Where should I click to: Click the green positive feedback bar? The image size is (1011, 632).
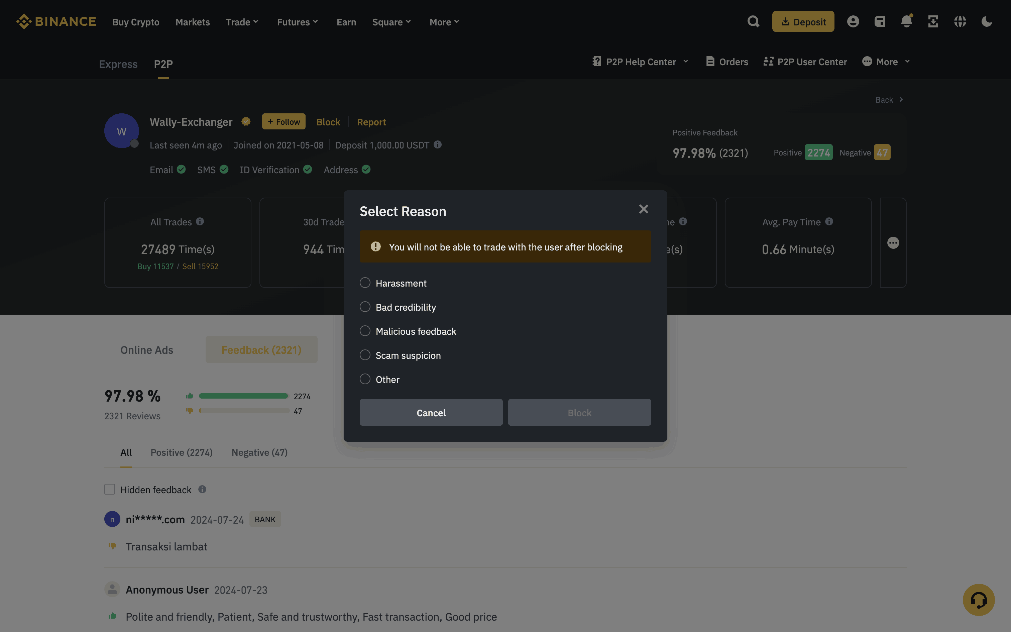click(243, 396)
